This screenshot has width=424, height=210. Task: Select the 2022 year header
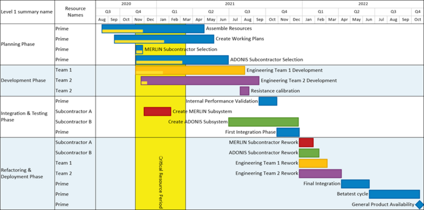tap(363, 4)
